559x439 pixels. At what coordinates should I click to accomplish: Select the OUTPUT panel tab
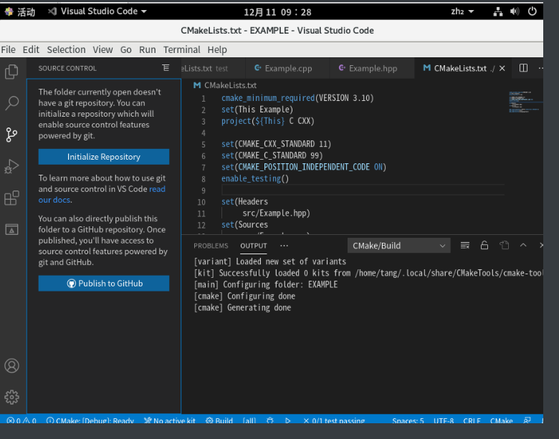[254, 246]
